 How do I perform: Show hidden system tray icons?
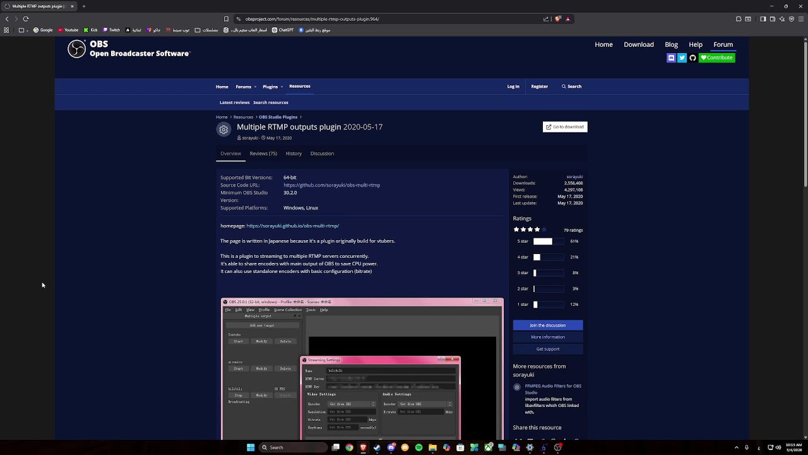pyautogui.click(x=736, y=447)
